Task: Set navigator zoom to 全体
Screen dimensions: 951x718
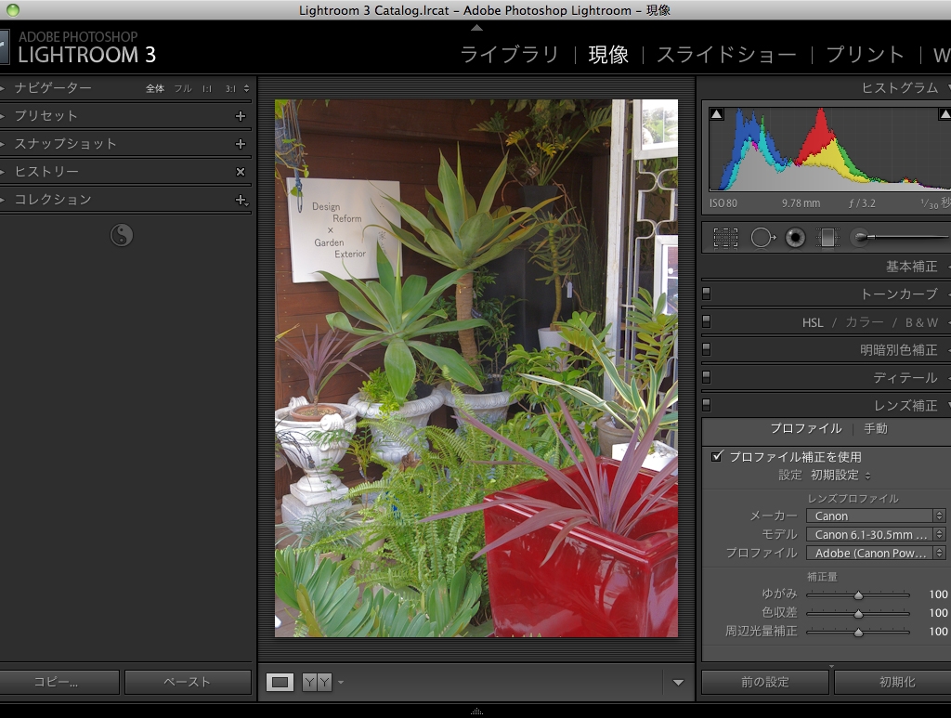Action: pos(155,88)
